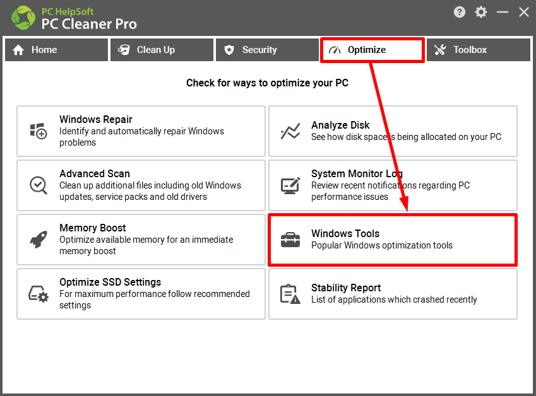
Task: Click the 'PC Cleaner Pro' title text
Action: pyautogui.click(x=89, y=24)
